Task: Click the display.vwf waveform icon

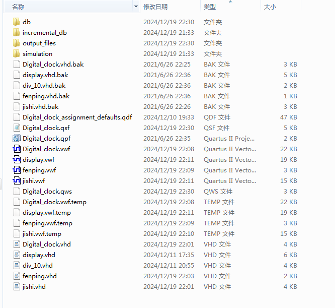Action: coord(16,160)
